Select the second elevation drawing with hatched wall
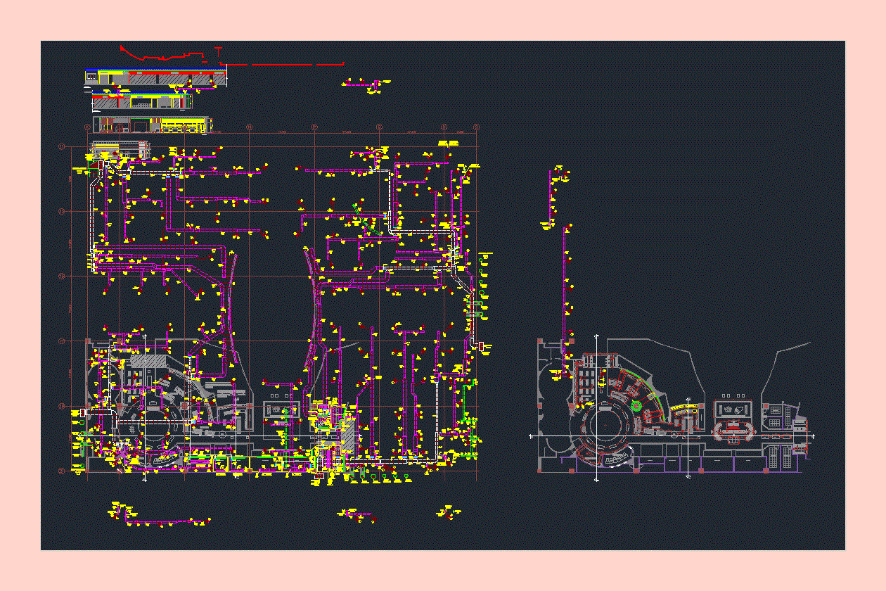This screenshot has height=591, width=886. 141,102
